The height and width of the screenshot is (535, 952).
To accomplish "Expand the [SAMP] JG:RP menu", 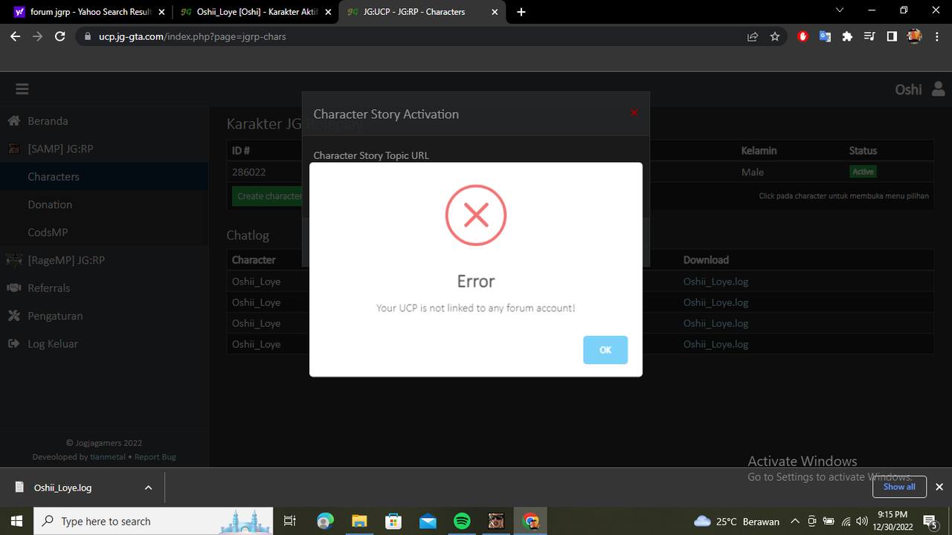I will [x=60, y=149].
